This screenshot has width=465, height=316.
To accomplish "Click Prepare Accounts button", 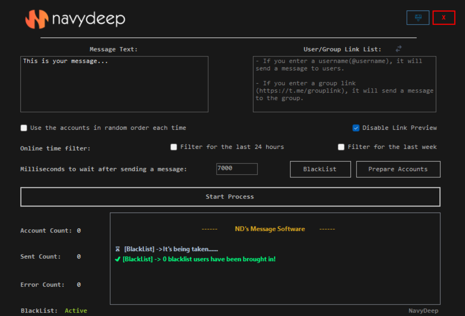I will coord(398,169).
